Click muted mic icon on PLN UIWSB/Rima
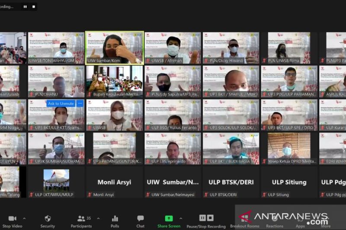 (x=264, y=60)
